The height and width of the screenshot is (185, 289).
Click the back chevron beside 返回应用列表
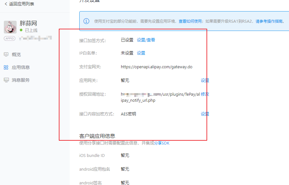pyautogui.click(x=6, y=4)
